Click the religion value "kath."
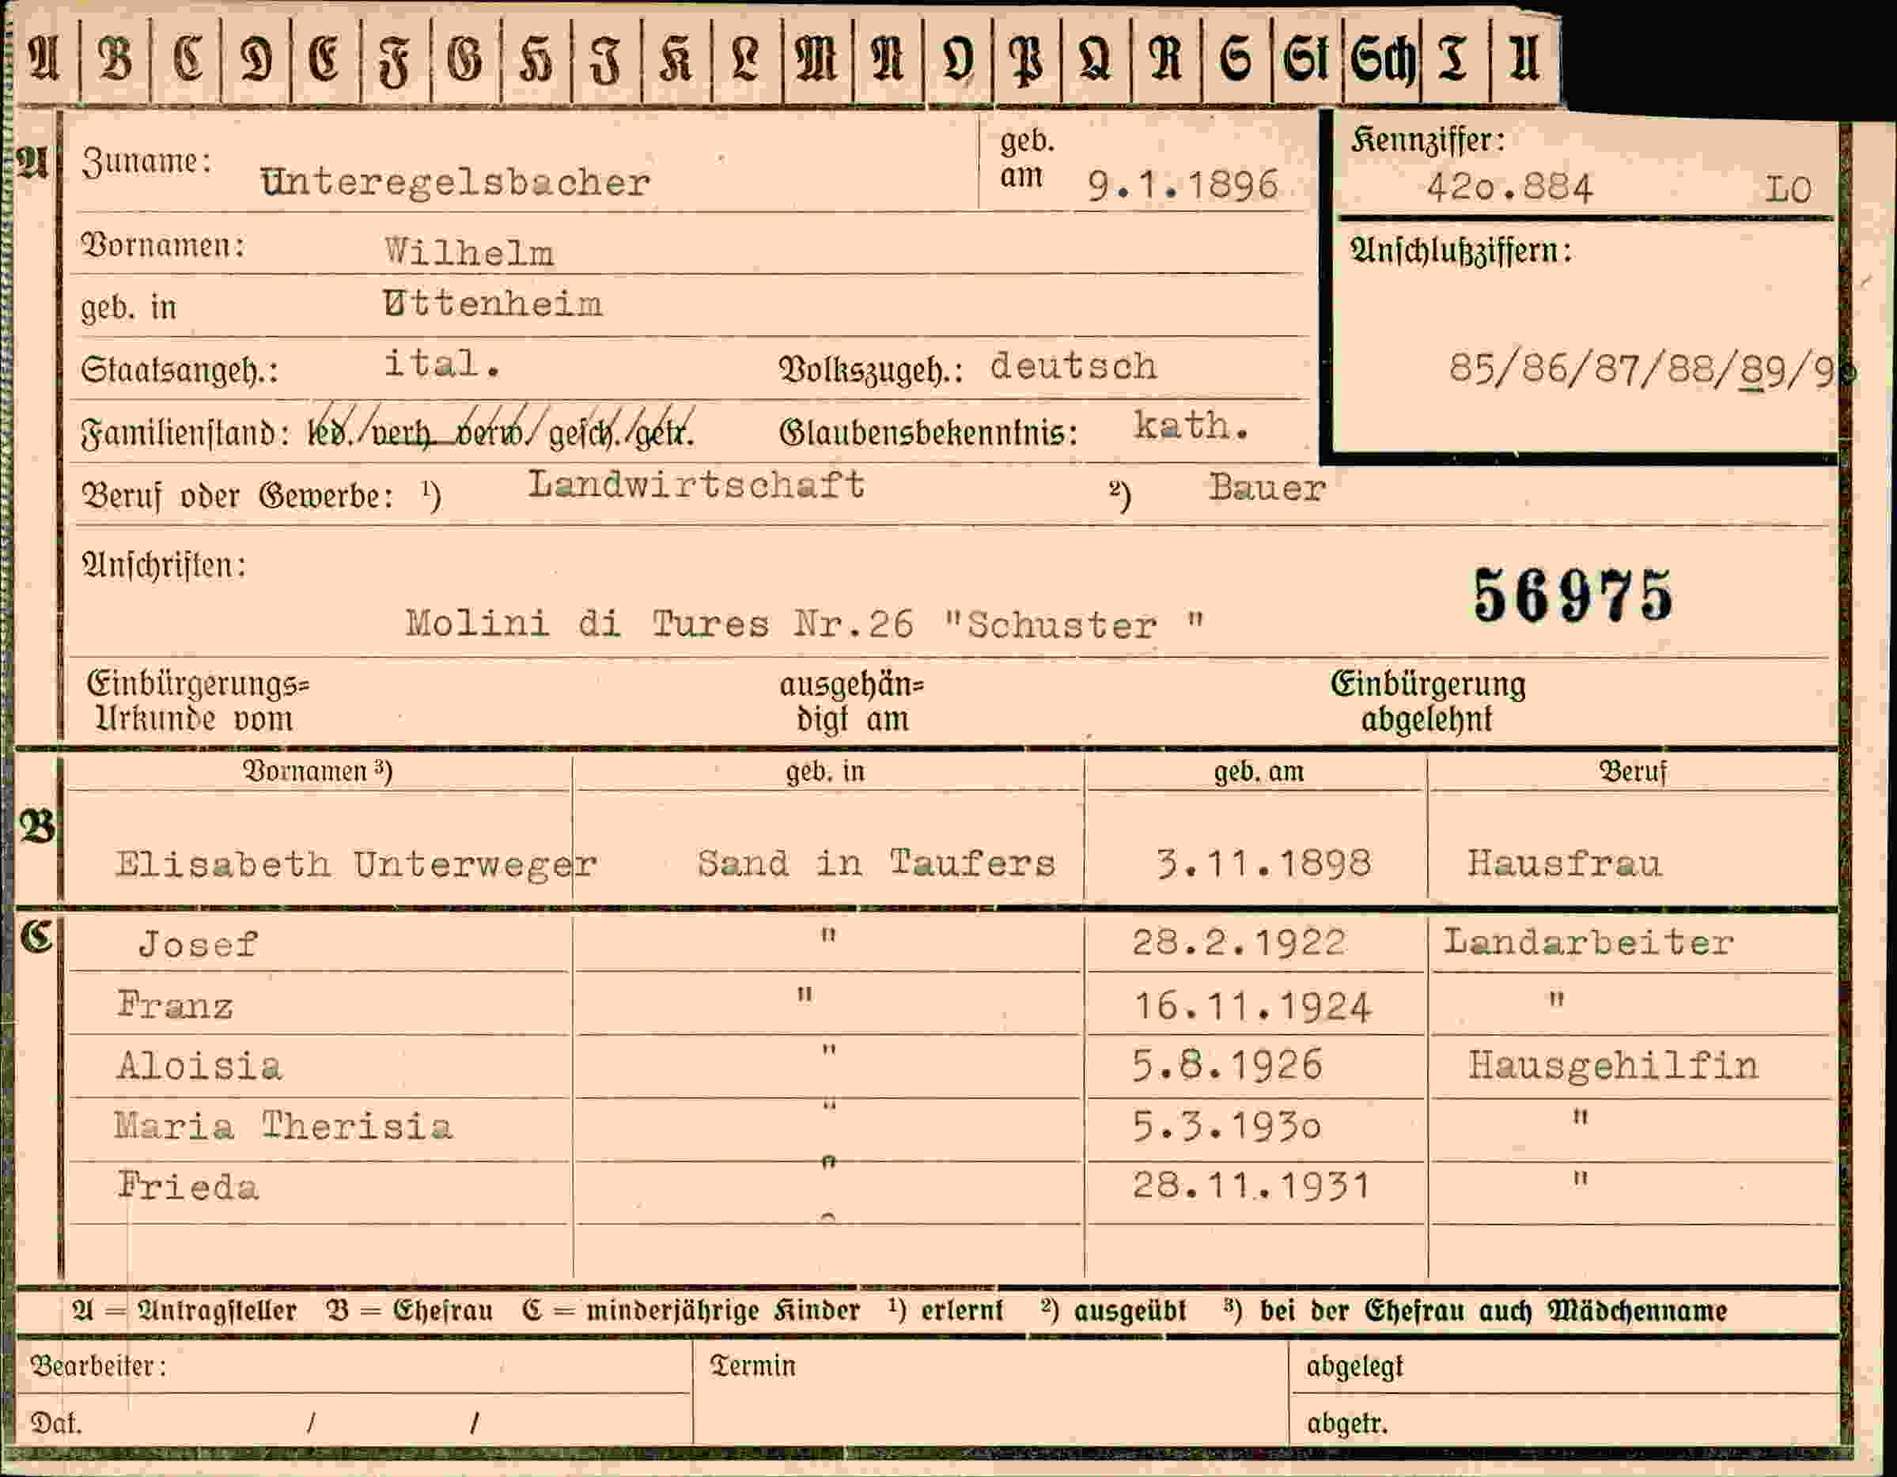This screenshot has width=1897, height=1477. coord(1191,425)
